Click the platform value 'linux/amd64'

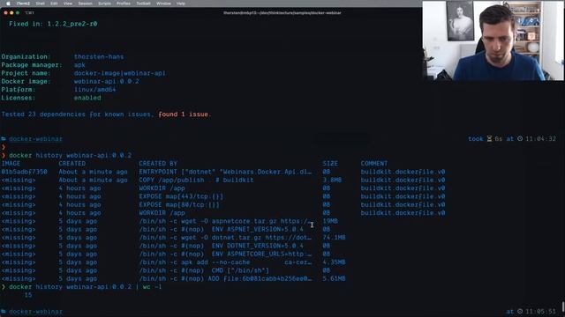point(94,90)
